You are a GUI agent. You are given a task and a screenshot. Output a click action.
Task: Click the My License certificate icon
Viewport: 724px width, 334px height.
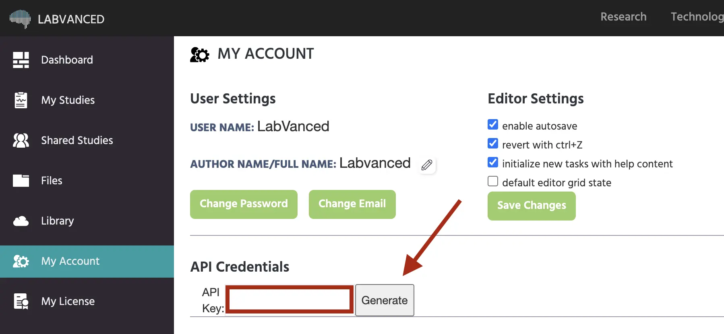tap(21, 301)
